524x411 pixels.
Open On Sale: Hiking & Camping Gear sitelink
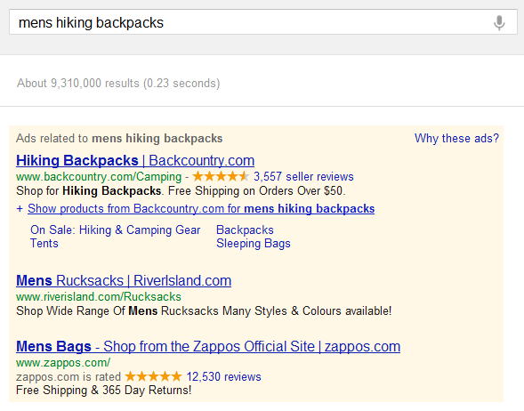(116, 230)
